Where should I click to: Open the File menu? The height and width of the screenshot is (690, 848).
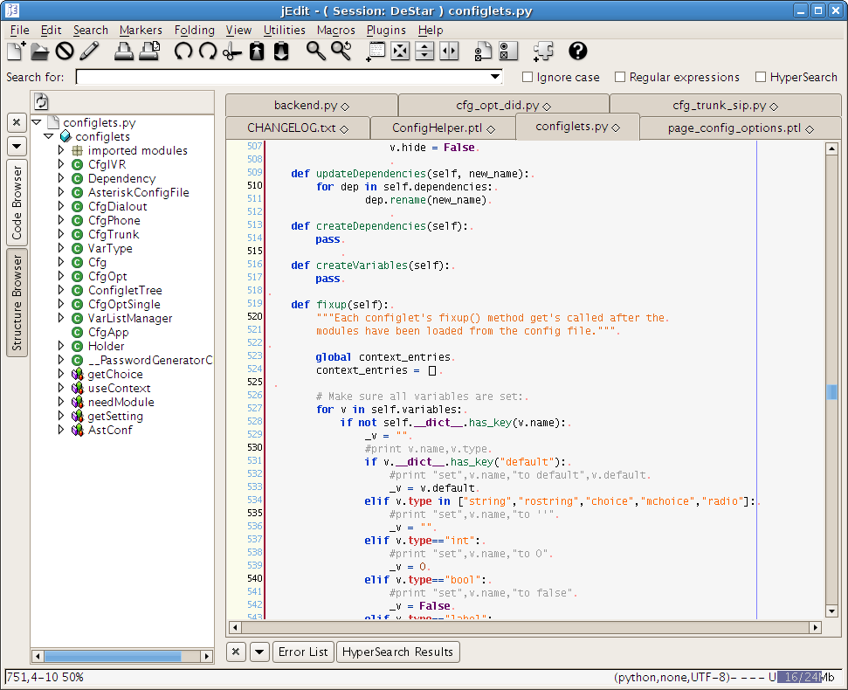point(20,31)
